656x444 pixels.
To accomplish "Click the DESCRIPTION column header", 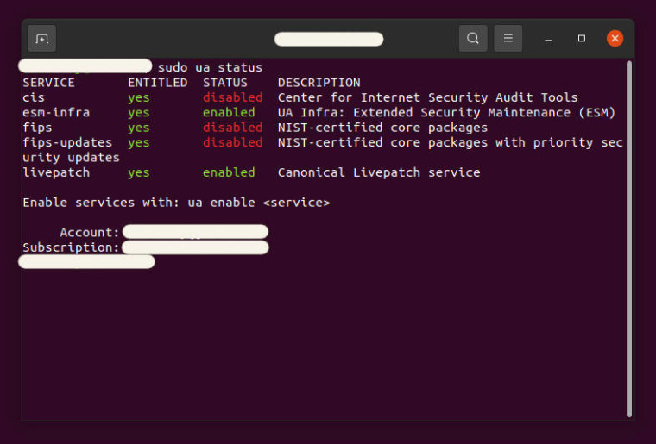I will (319, 83).
